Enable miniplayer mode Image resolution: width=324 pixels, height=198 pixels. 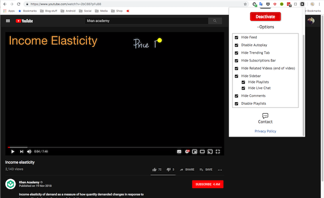(194, 152)
